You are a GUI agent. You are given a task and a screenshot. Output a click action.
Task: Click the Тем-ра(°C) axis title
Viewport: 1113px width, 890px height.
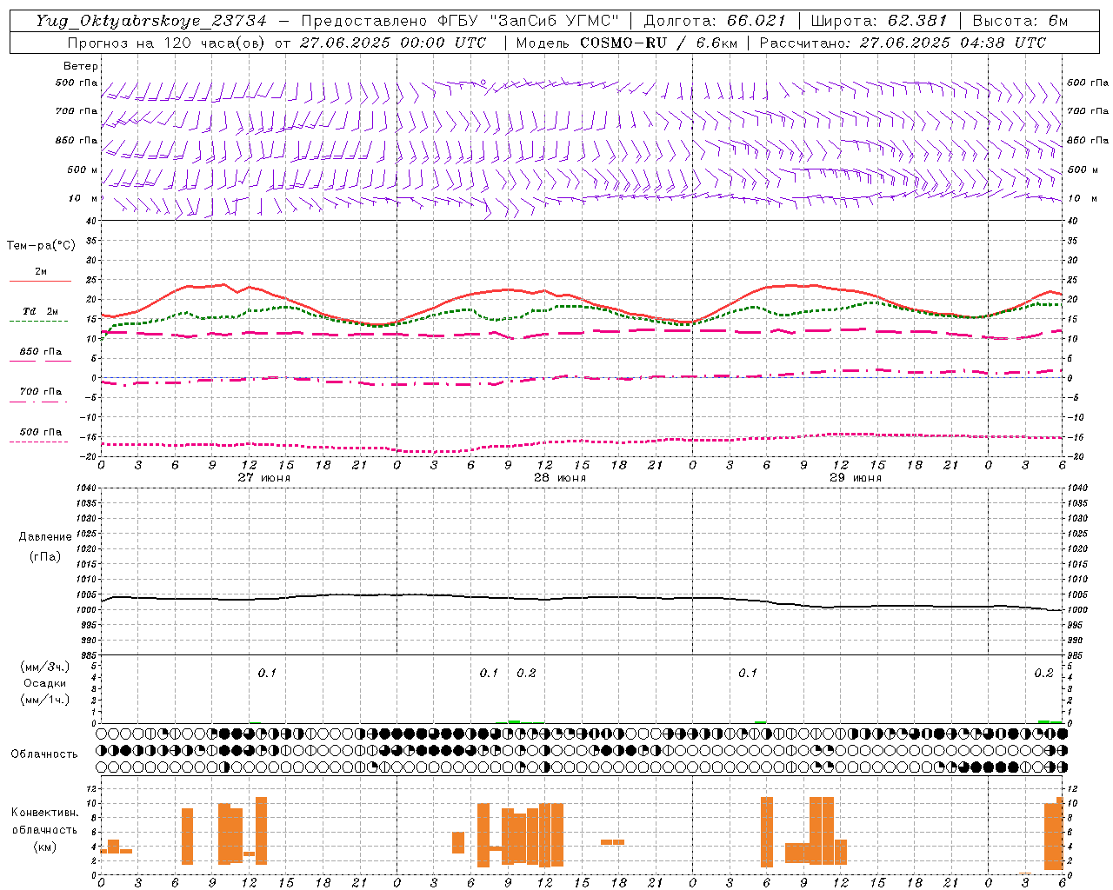pyautogui.click(x=41, y=245)
